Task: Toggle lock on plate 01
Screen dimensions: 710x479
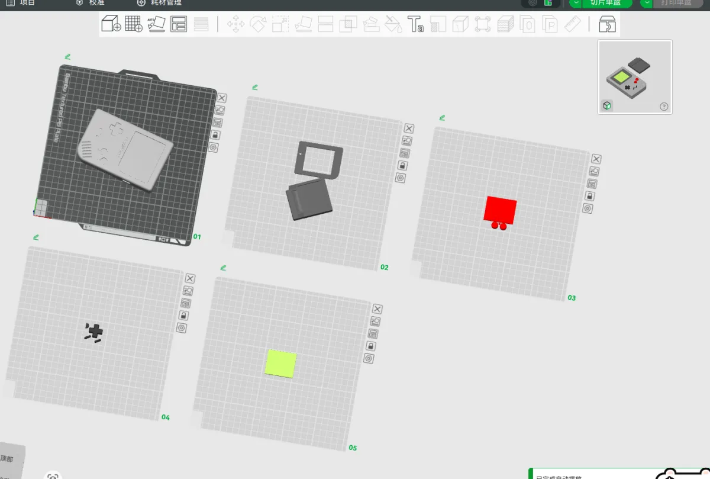Action: click(214, 135)
